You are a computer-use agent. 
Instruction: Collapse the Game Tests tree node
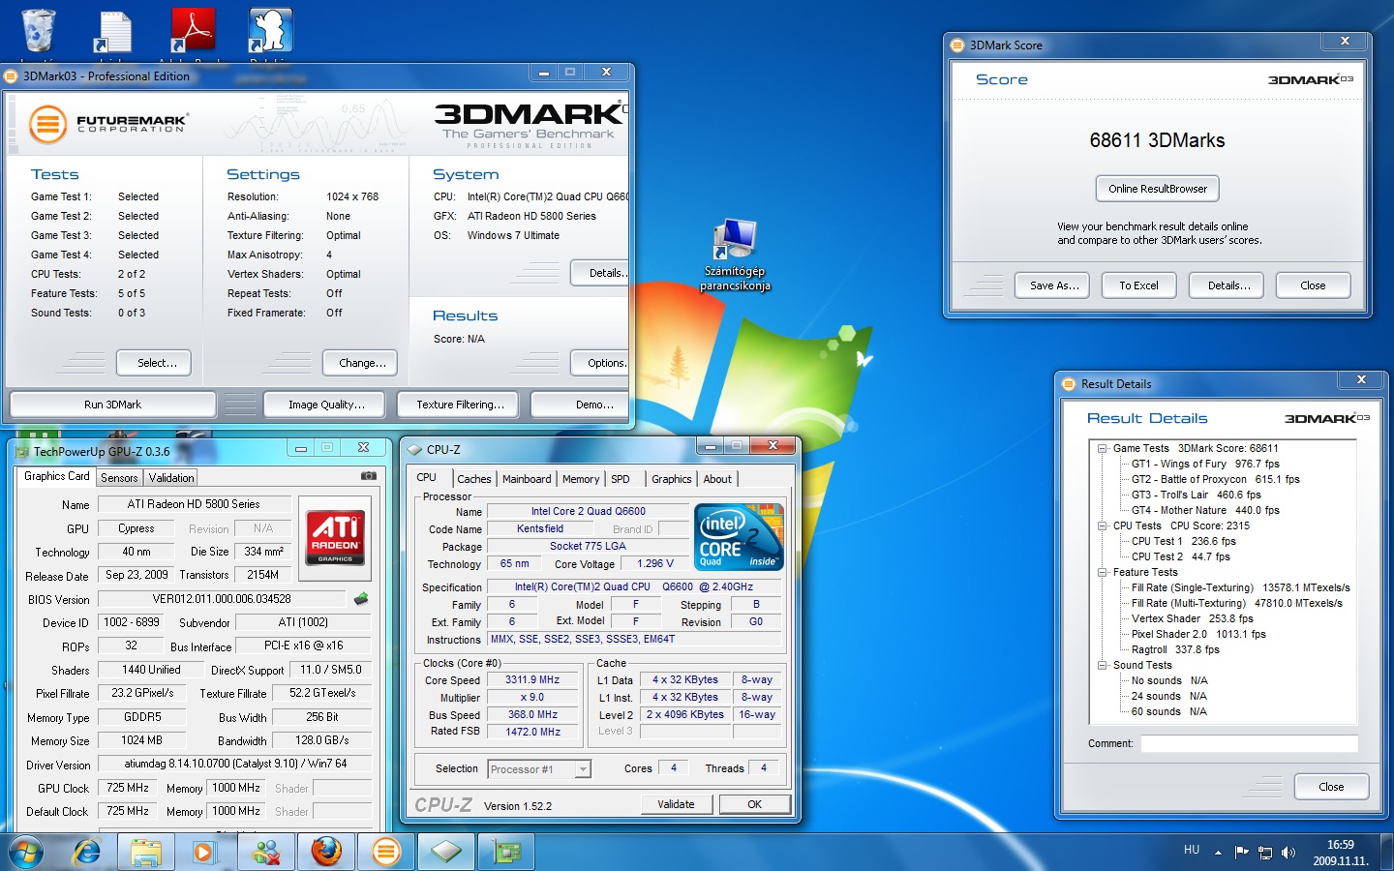coord(1102,448)
